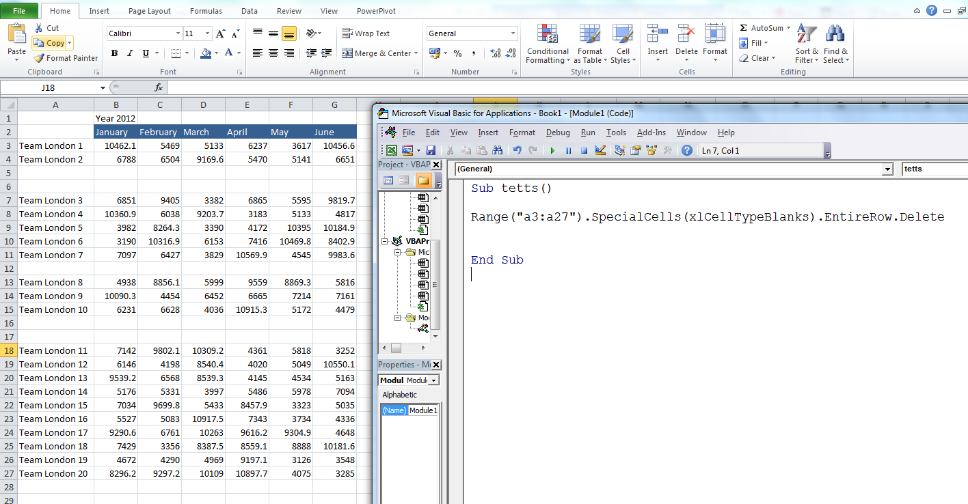This screenshot has height=504, width=968.
Task: Click the AutoSum button
Action: click(764, 28)
